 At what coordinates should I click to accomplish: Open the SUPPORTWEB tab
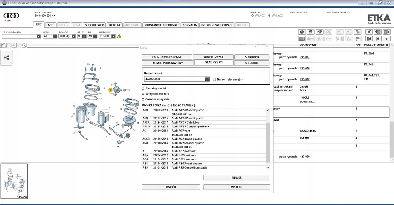pos(95,25)
